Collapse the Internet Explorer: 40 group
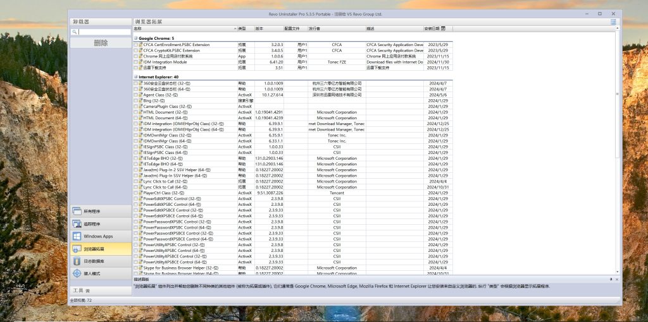648x322 pixels. pos(135,77)
